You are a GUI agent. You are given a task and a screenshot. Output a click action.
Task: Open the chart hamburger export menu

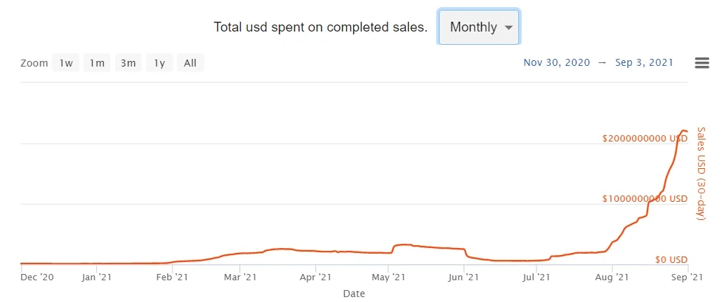701,63
